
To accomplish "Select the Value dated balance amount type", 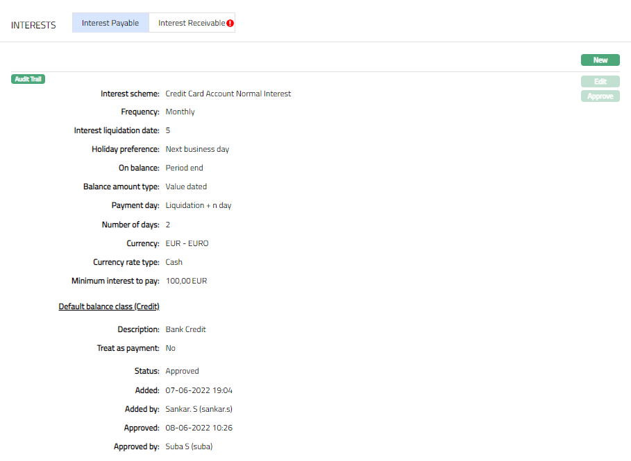I will [x=186, y=186].
